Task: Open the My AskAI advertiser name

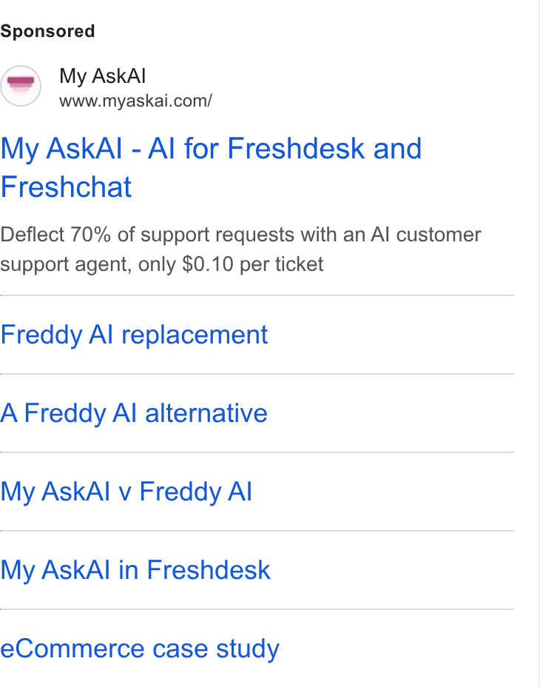Action: click(x=103, y=76)
